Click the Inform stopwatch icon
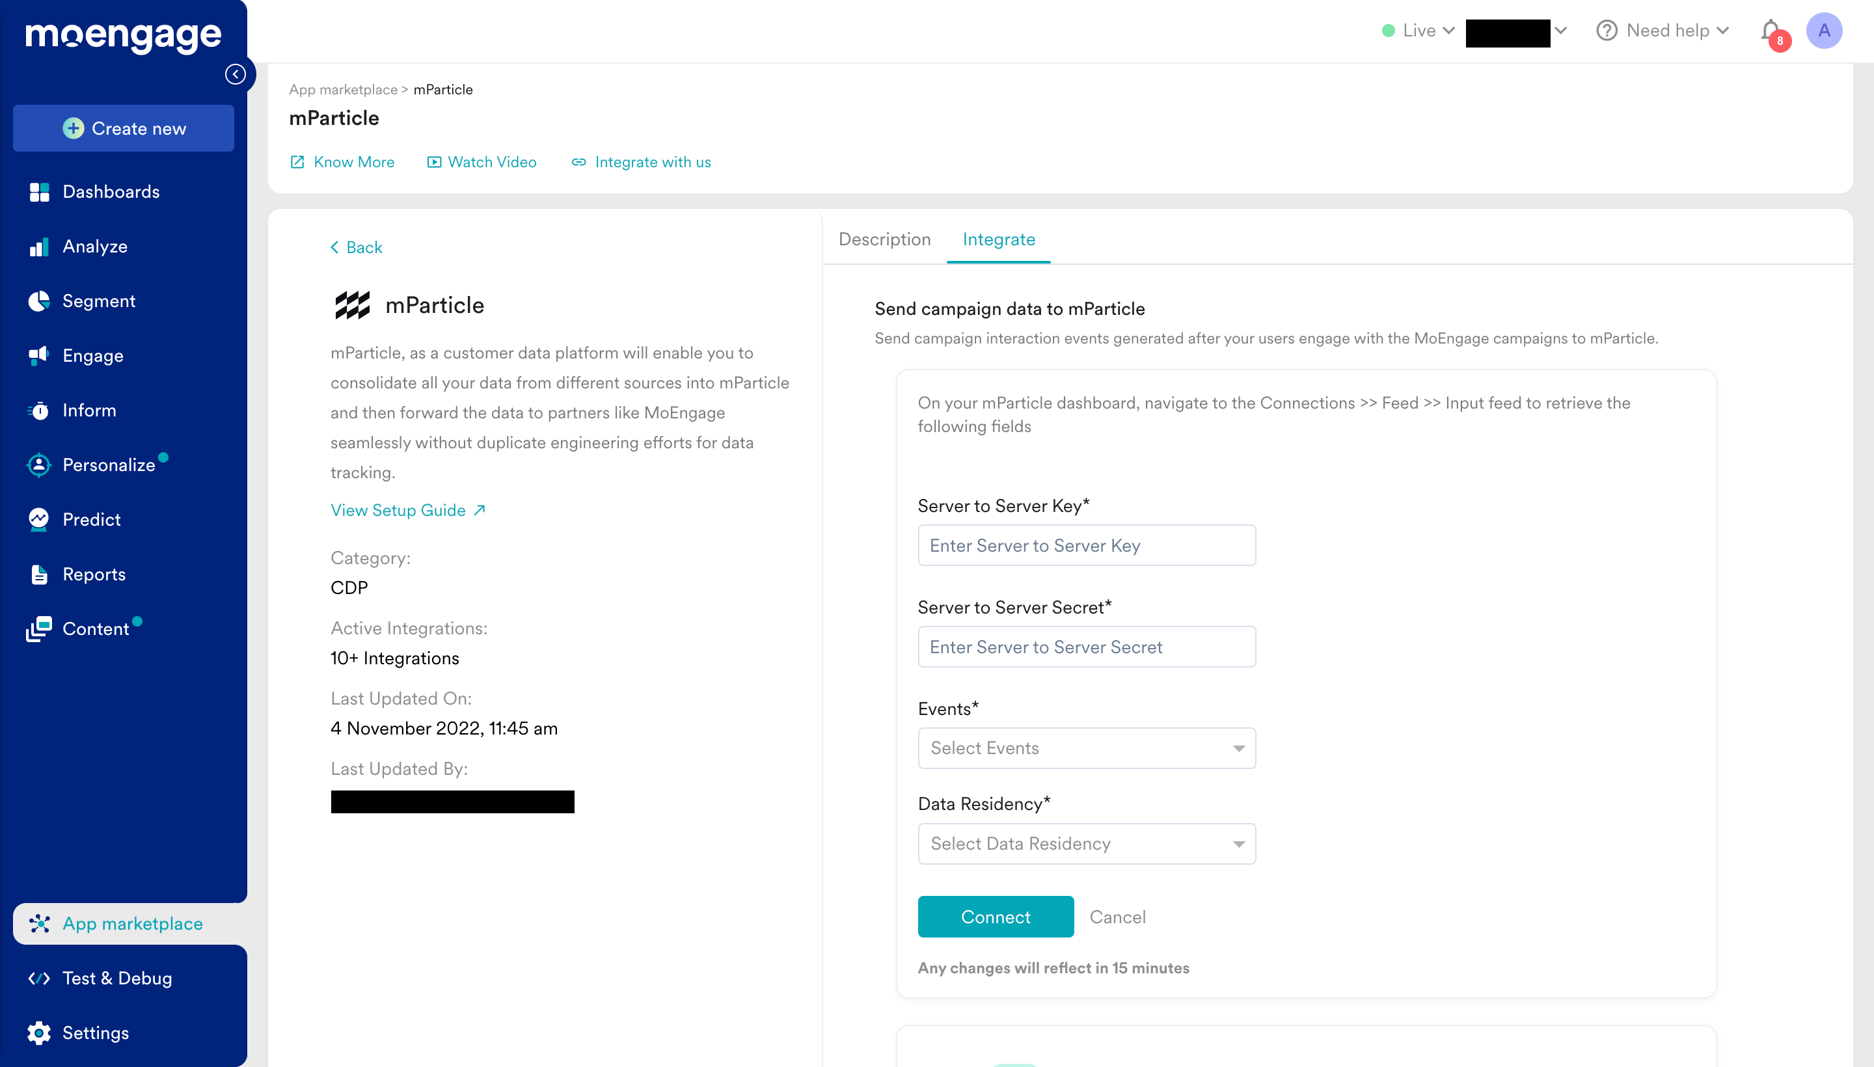 [39, 411]
